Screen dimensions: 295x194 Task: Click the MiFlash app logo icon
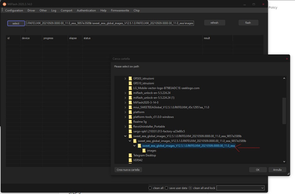(4, 4)
